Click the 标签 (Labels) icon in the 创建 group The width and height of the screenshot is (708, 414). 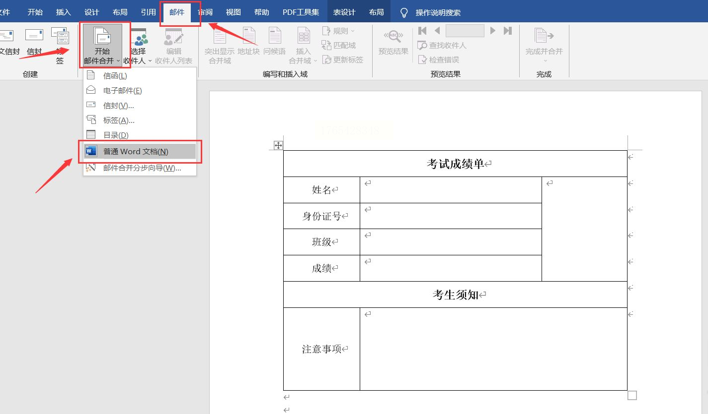point(60,37)
